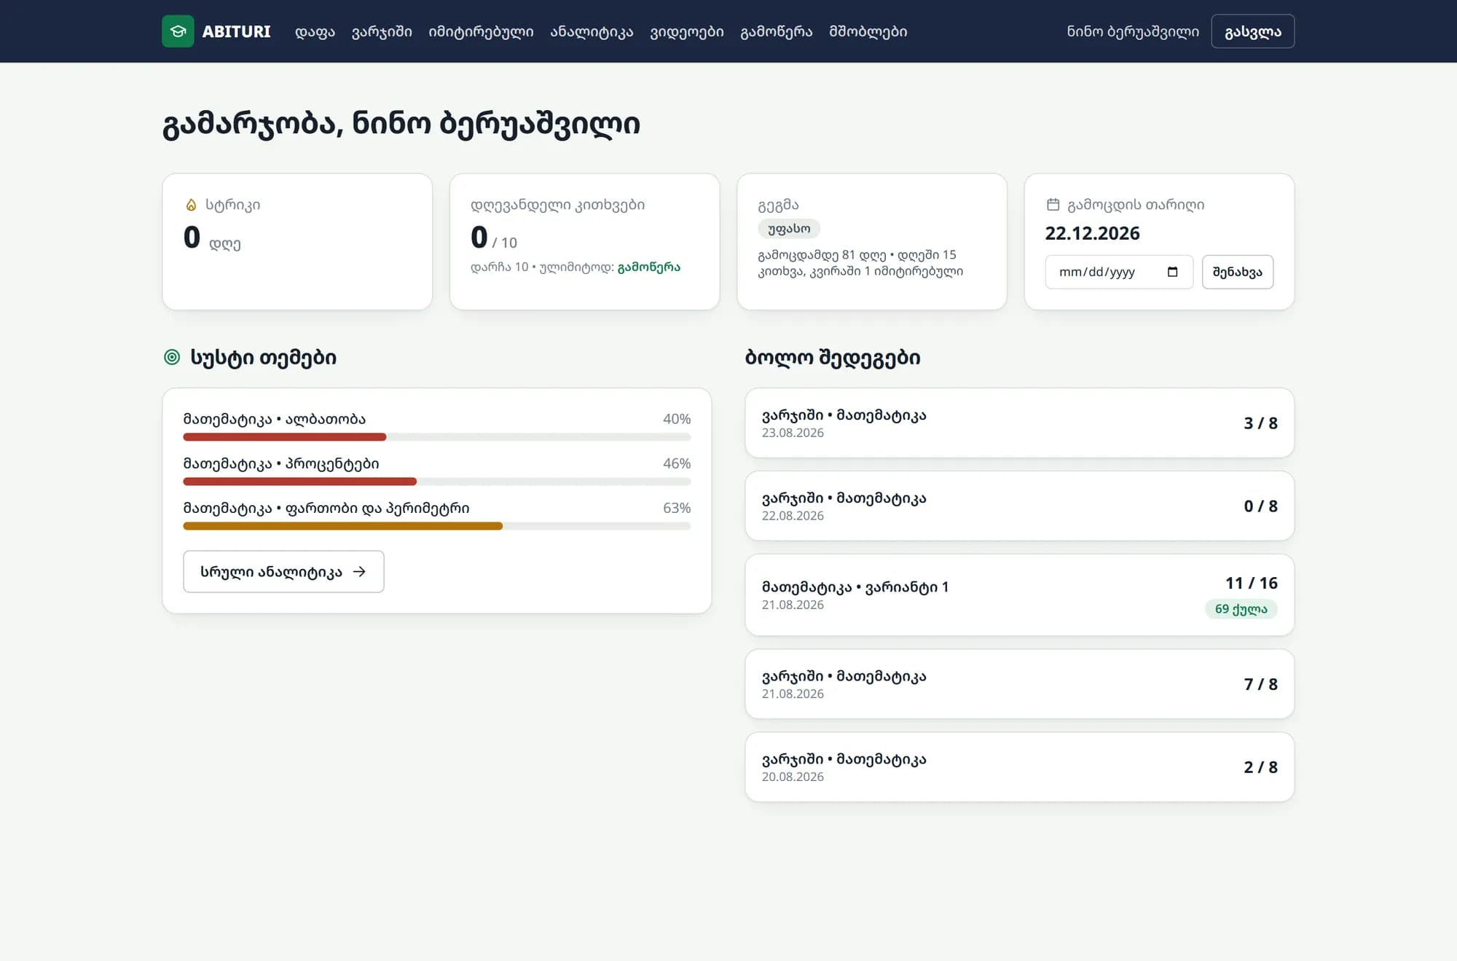Click მათემატიკა • პროცენტები topic label
This screenshot has height=961, width=1457.
point(281,463)
